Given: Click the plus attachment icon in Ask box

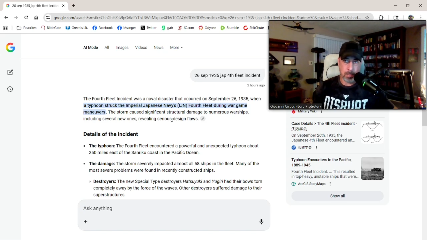Looking at the screenshot, I should 86,222.
